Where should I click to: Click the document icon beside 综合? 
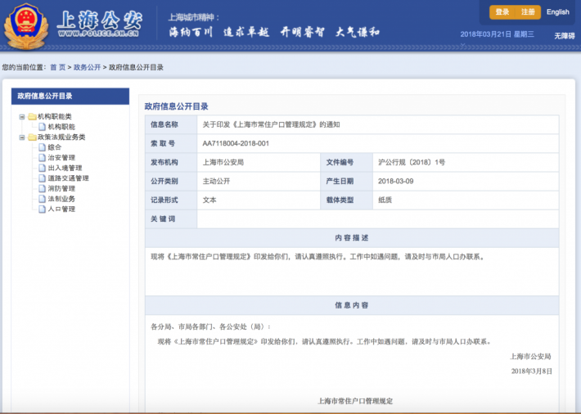[x=42, y=147]
